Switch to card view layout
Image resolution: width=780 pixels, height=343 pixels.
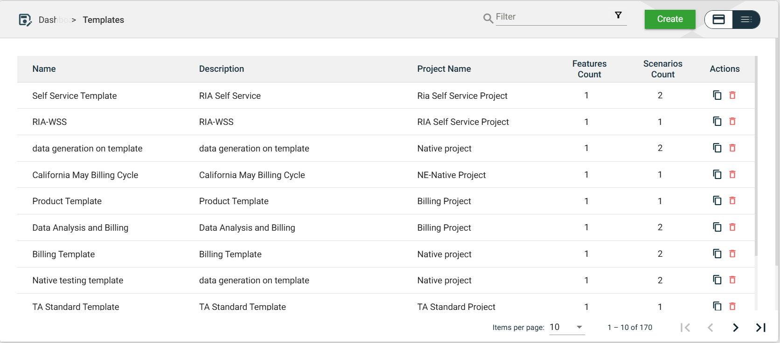tap(719, 20)
